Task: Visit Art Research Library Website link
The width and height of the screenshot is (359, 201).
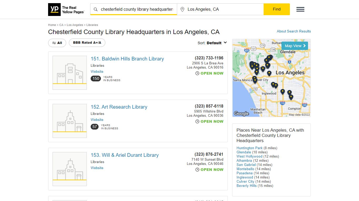Action: click(97, 120)
